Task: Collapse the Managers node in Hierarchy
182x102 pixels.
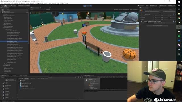Action: [x=2, y=14]
